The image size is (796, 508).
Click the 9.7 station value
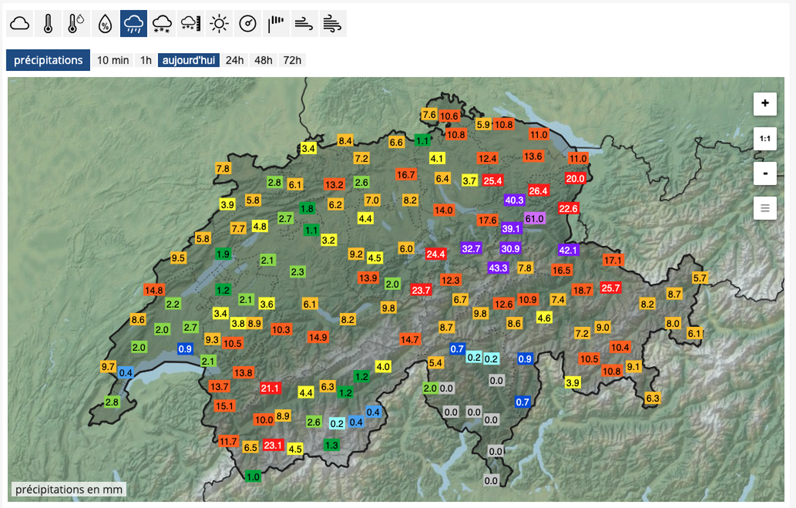[x=108, y=366]
